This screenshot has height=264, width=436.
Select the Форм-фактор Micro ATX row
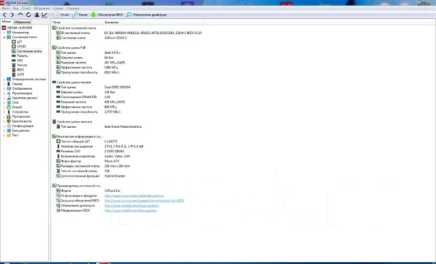pyautogui.click(x=88, y=161)
